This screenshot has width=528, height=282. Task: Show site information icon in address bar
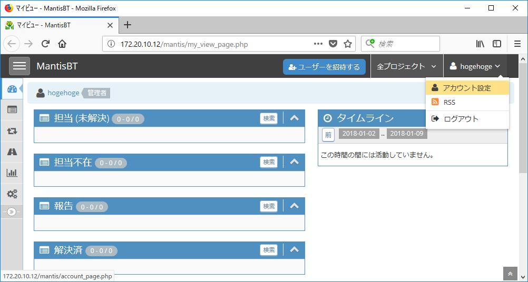[111, 44]
